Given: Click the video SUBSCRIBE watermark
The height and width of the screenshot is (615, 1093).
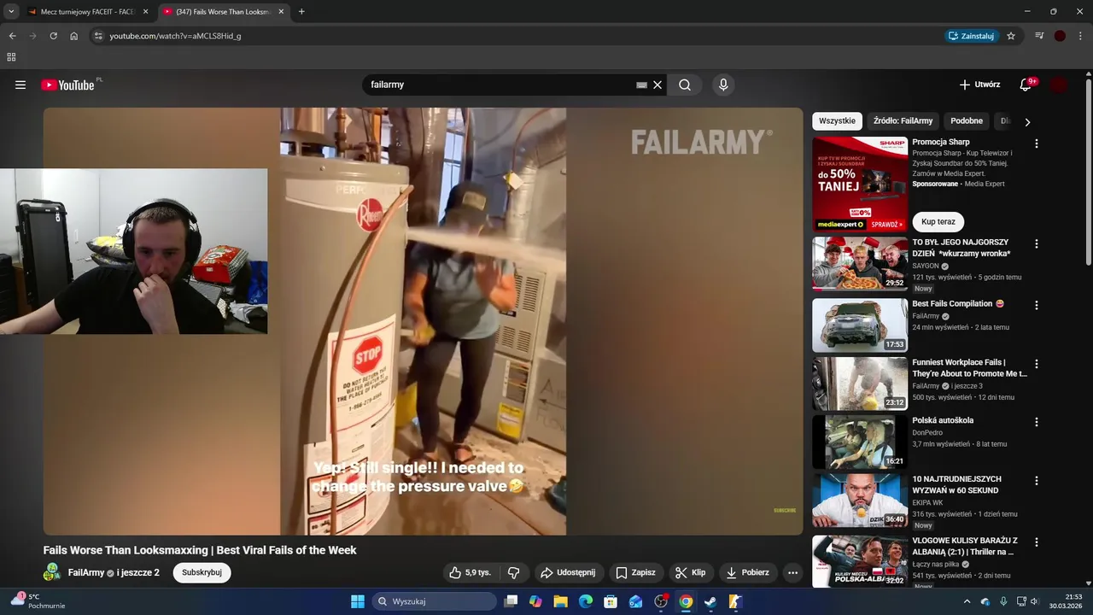Looking at the screenshot, I should tap(785, 511).
